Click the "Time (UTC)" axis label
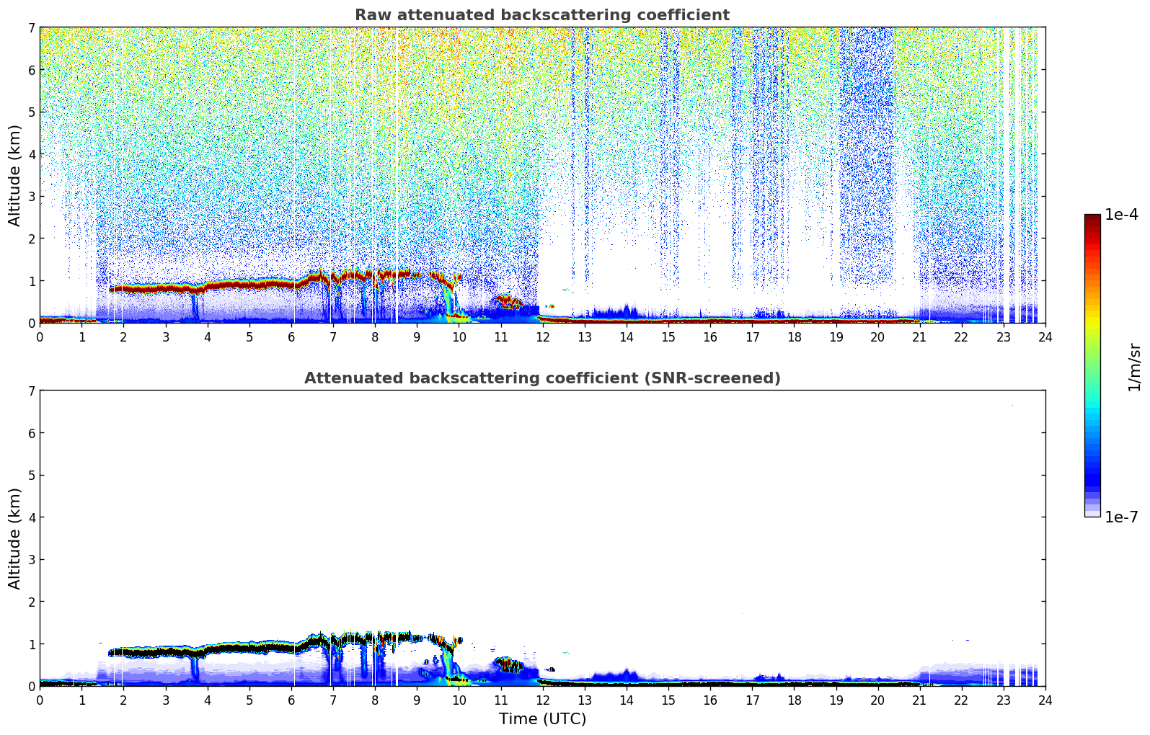This screenshot has height=735, width=1150. tap(542, 719)
